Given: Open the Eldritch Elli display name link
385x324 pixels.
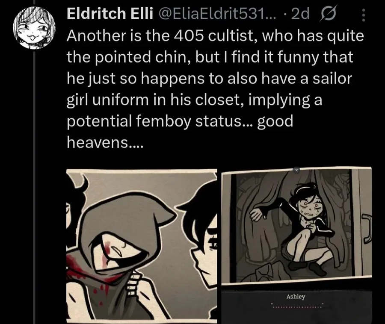Looking at the screenshot, I should pos(110,14).
